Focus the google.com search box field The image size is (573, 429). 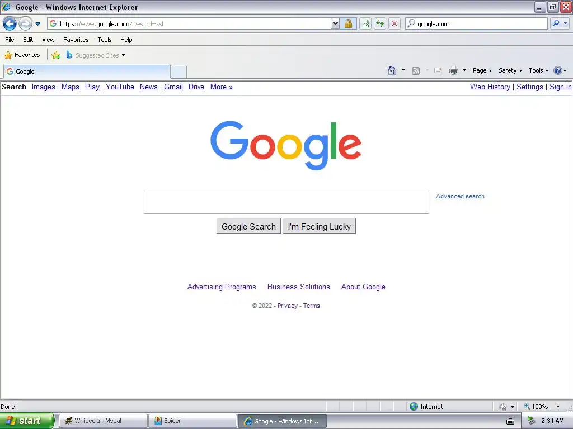(476, 23)
